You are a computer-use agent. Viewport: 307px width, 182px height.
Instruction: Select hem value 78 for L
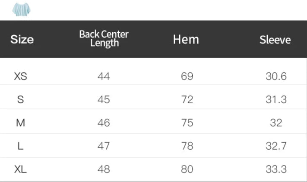[x=187, y=146]
